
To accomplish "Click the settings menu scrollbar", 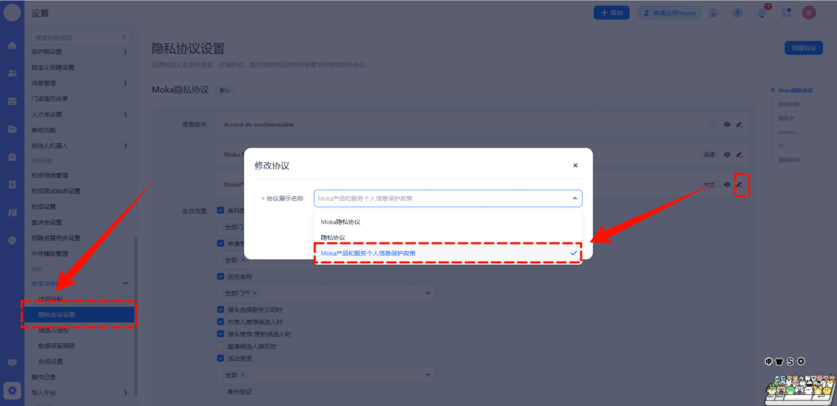I will [x=136, y=315].
